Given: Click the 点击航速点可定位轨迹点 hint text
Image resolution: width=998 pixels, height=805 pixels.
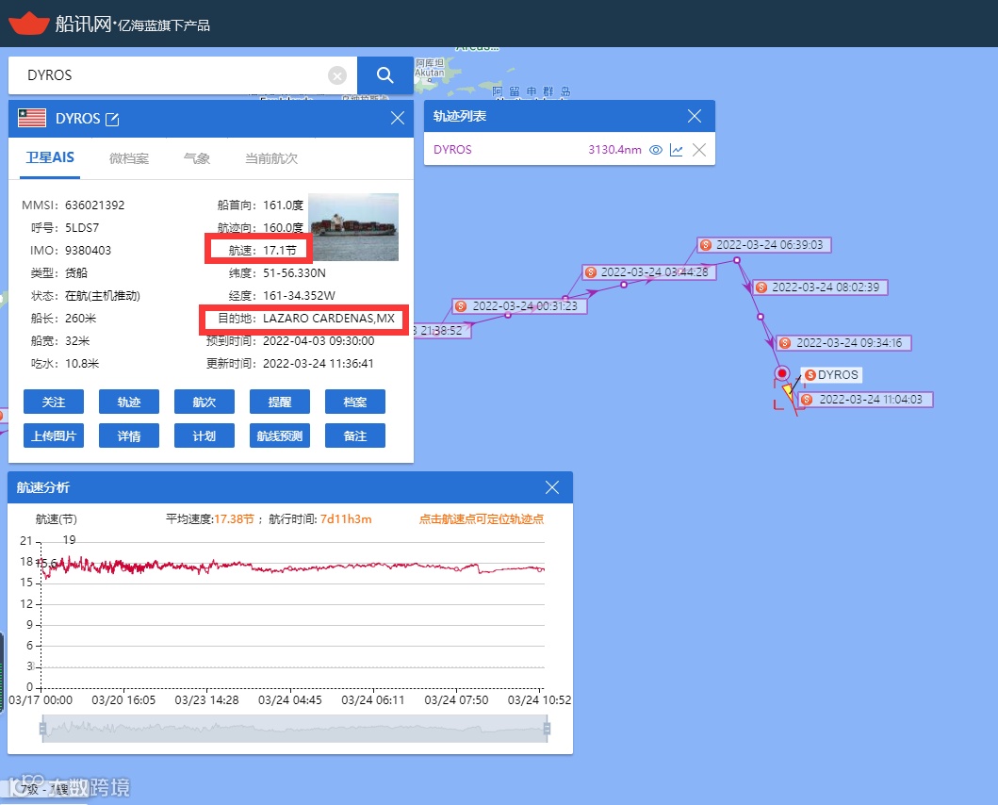Looking at the screenshot, I should pyautogui.click(x=482, y=519).
